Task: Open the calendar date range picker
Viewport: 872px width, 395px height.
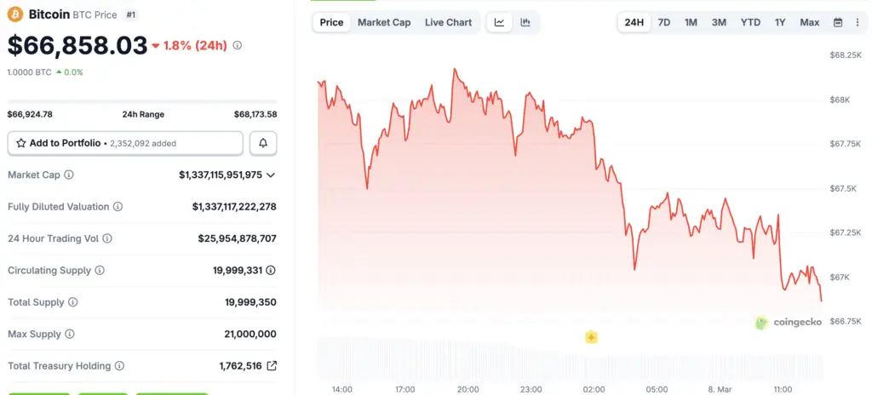Action: point(838,22)
